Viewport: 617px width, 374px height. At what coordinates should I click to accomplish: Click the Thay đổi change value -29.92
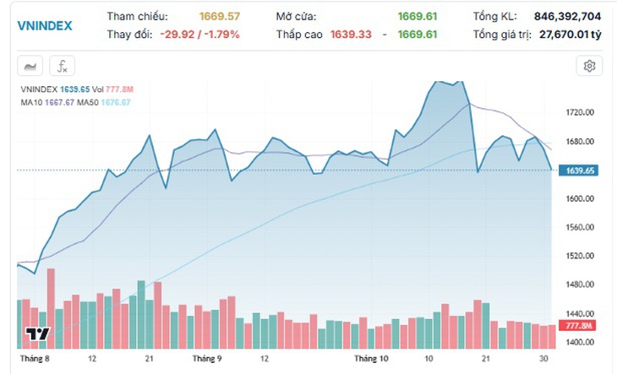click(177, 35)
